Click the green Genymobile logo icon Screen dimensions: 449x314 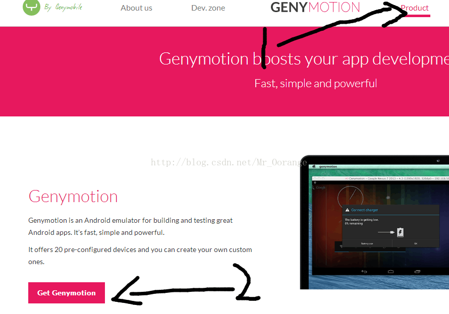click(x=31, y=7)
